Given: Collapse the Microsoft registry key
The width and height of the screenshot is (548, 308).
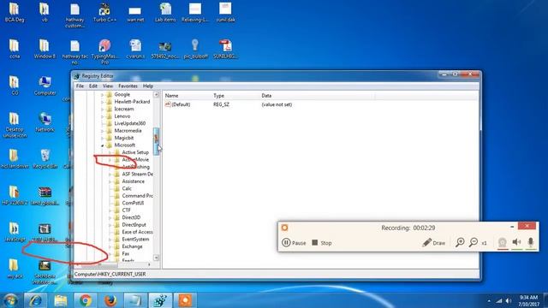Looking at the screenshot, I should pos(103,145).
